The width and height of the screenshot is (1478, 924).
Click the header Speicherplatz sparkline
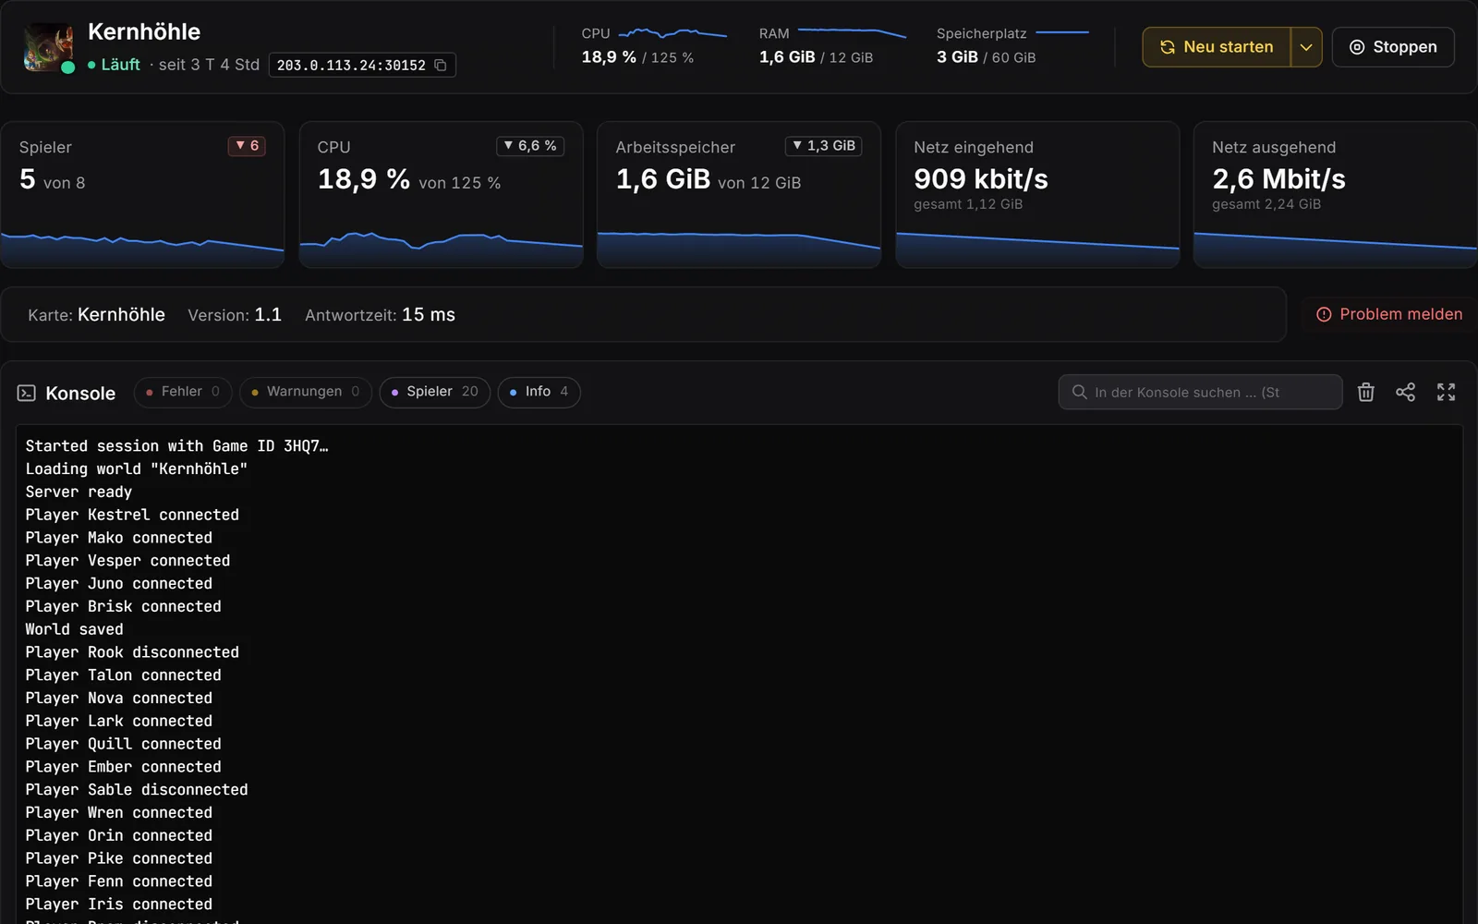1062,32
